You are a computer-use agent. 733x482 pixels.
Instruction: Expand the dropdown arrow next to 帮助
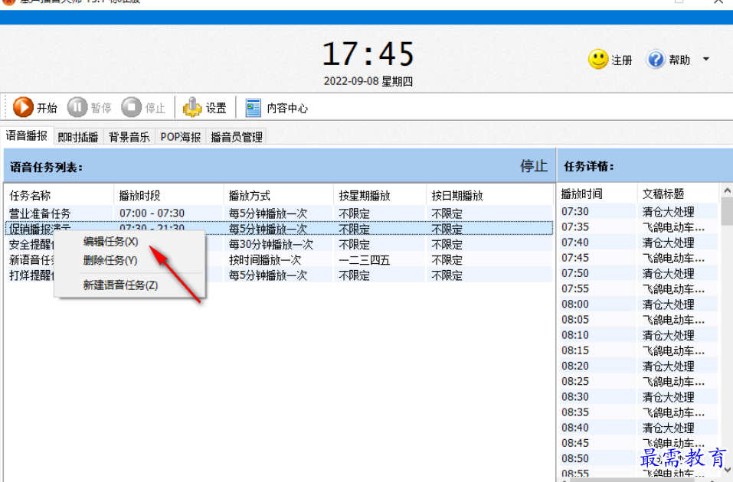pos(705,59)
